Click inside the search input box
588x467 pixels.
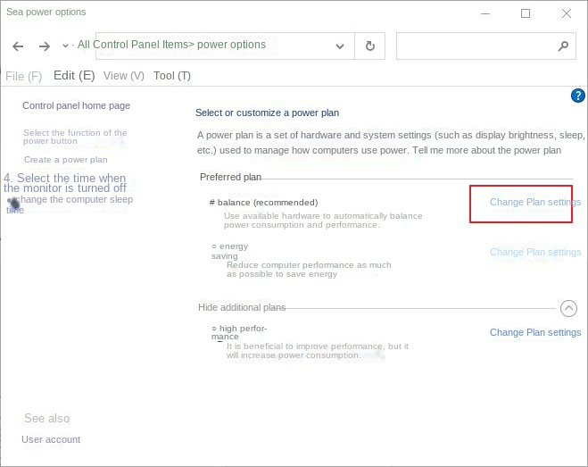[x=473, y=46]
